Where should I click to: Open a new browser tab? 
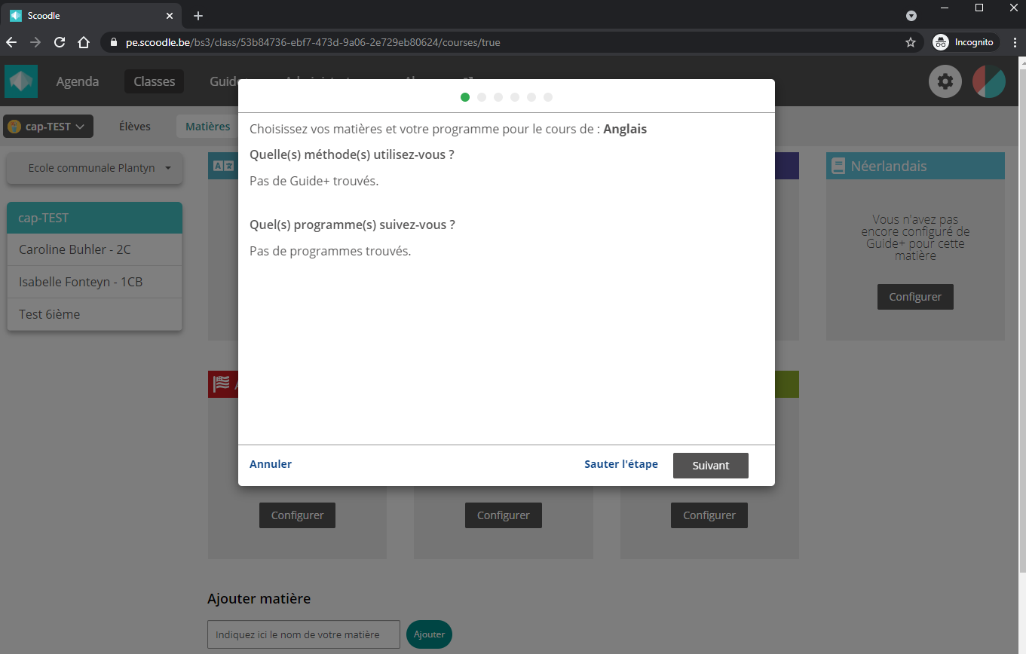point(198,16)
